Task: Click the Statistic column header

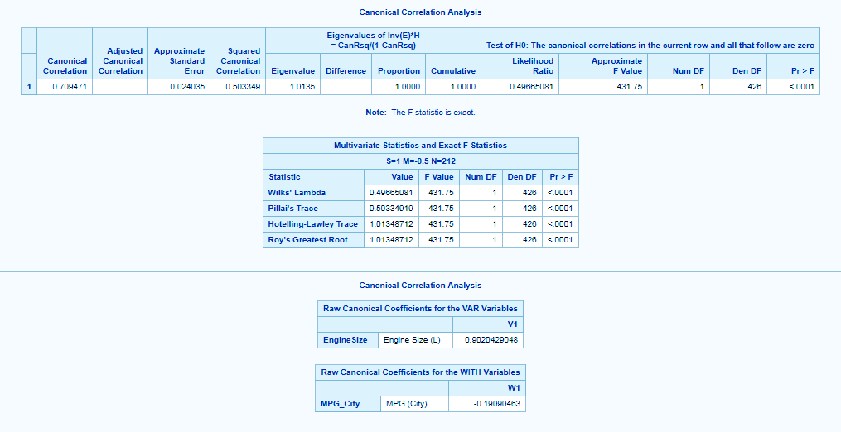Action: (x=284, y=177)
